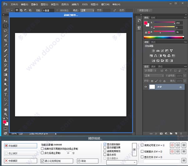Switch to the 通道 tab

153,67
